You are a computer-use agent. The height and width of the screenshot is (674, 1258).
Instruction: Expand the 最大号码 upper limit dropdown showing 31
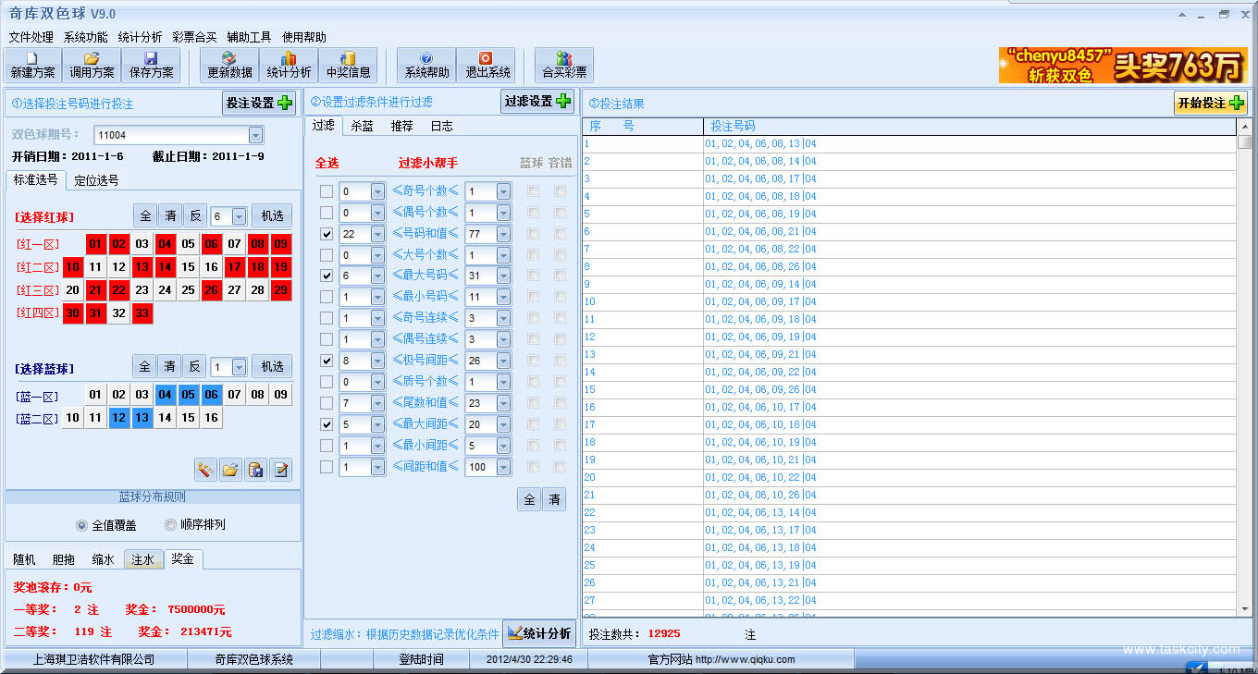pos(503,276)
